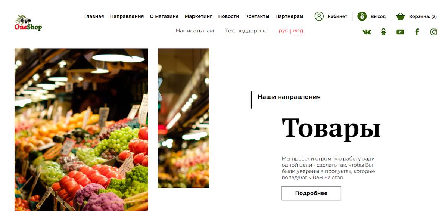
Task: Click the Подробнее button
Action: point(311,193)
